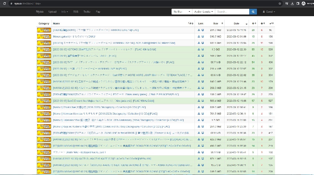
Task: Open the browser side panel icon
Action: tap(298, 4)
